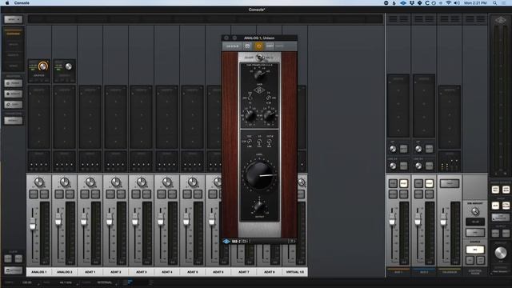The image size is (512, 288).
Task: Flip the middle toggle switch above the LEVEL knob
Action: [x=259, y=142]
